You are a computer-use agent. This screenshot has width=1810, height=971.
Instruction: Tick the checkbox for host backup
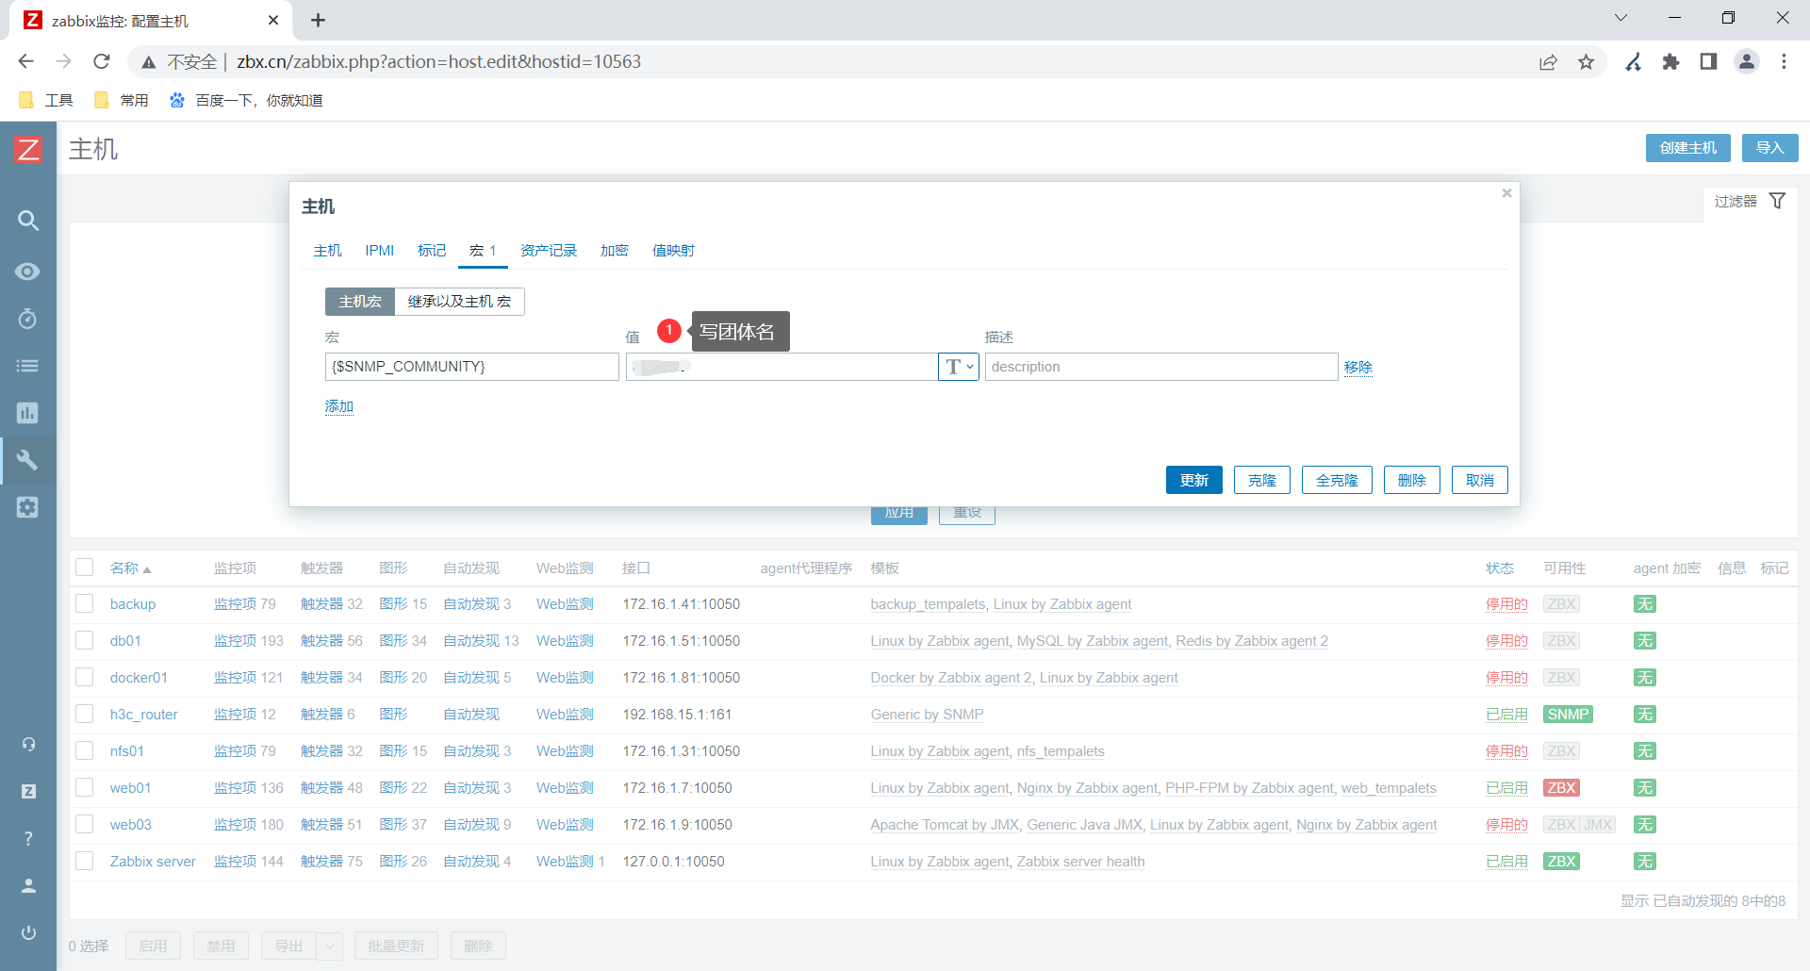point(85,603)
